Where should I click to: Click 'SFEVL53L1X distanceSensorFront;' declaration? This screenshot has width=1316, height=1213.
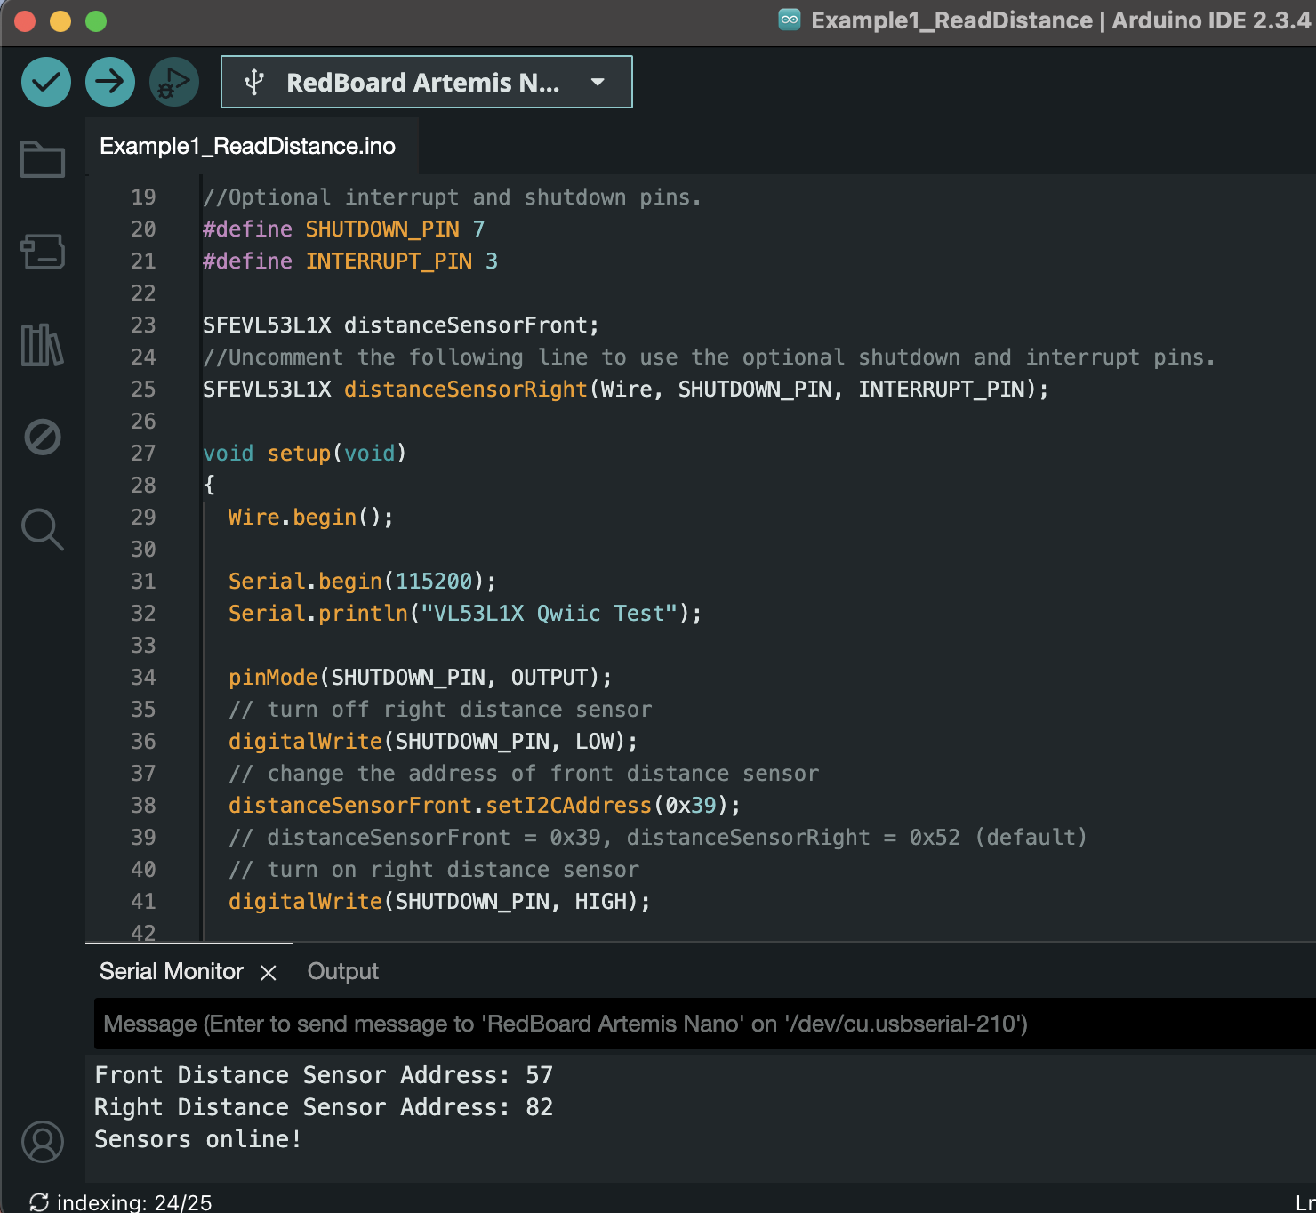pyautogui.click(x=401, y=325)
